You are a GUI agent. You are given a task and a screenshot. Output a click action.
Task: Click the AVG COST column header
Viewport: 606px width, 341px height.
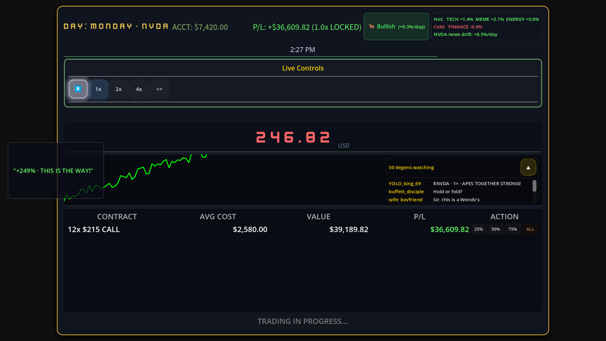tap(218, 217)
